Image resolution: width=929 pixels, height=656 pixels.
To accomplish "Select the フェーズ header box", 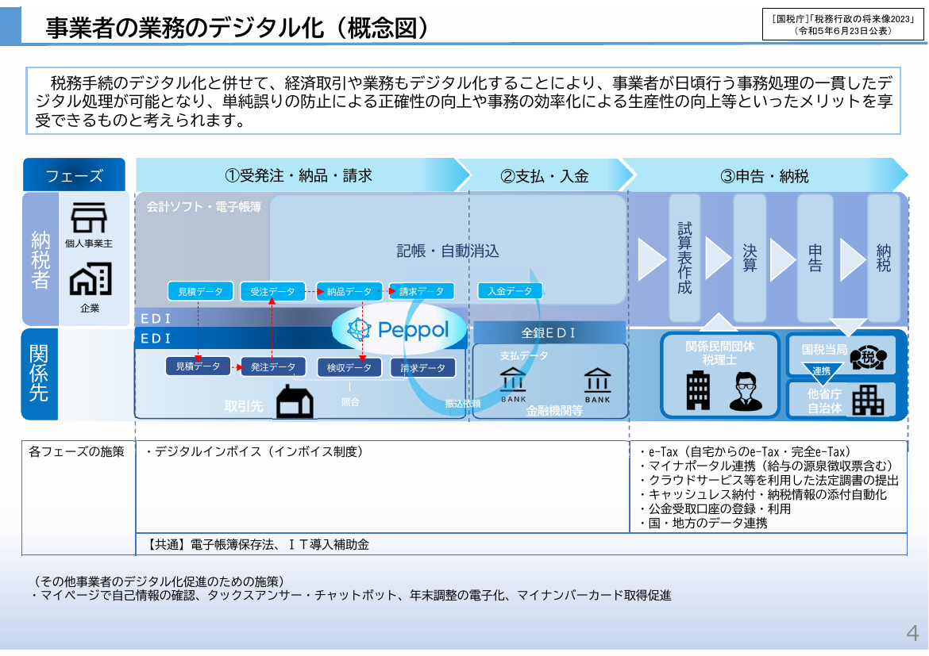I will (x=74, y=175).
